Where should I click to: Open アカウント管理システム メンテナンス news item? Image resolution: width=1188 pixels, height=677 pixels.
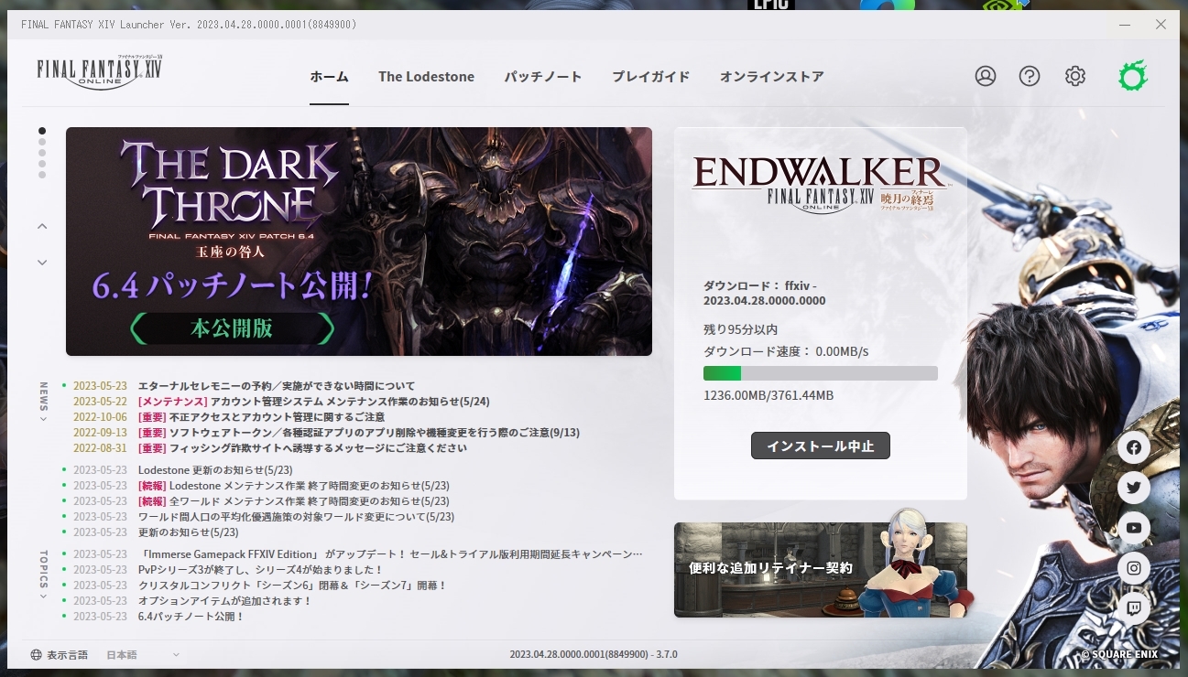(313, 402)
